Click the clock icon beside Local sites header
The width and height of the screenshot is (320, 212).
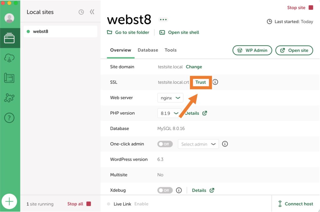(81, 12)
